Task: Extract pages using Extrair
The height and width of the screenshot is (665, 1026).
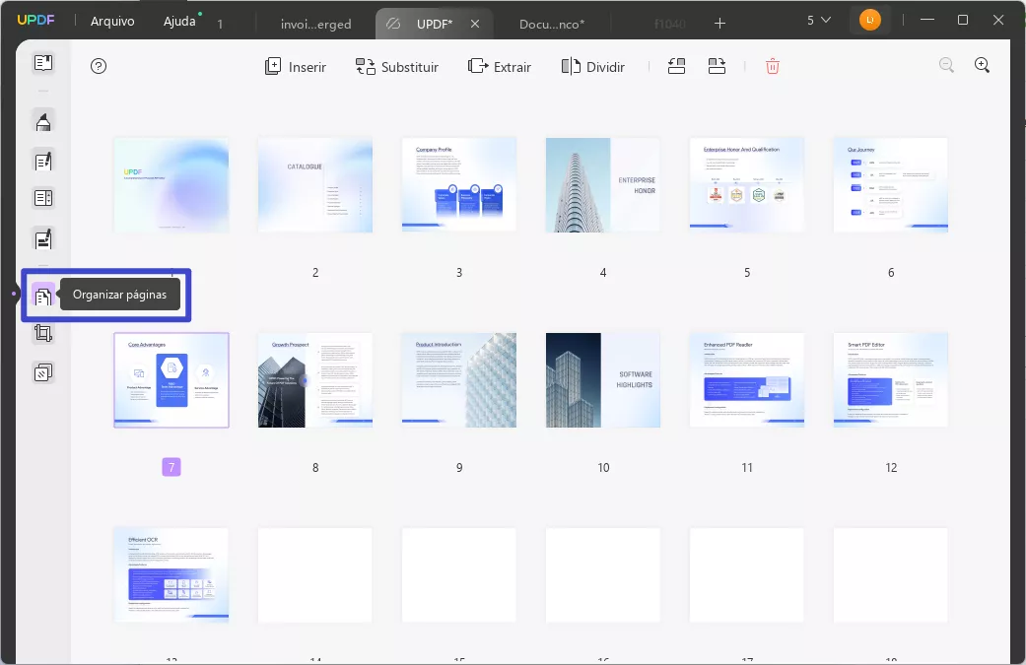Action: point(499,66)
